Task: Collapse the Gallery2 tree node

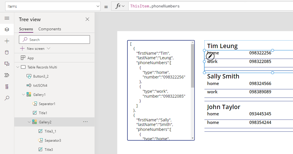Action: click(x=29, y=122)
